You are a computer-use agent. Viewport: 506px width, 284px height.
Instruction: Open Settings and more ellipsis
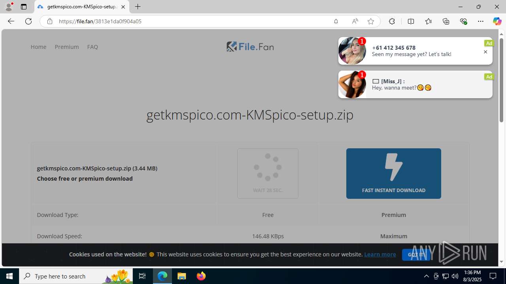(x=481, y=21)
